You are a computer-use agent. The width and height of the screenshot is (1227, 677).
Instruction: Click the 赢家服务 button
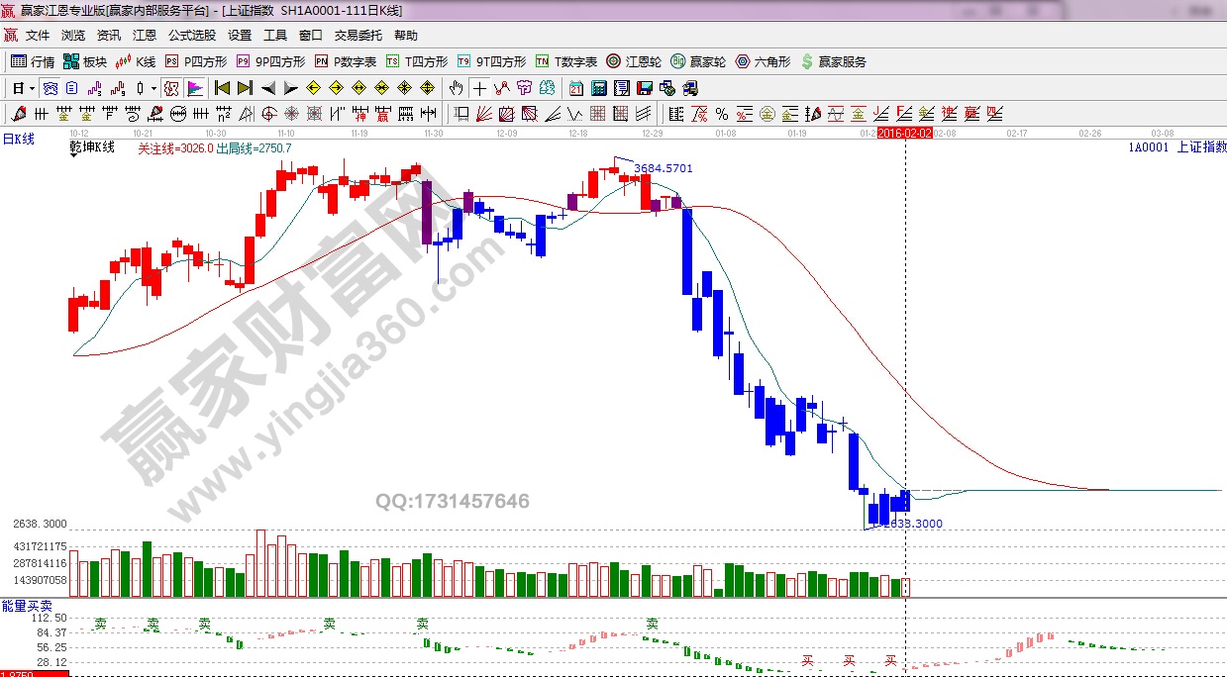(x=834, y=61)
